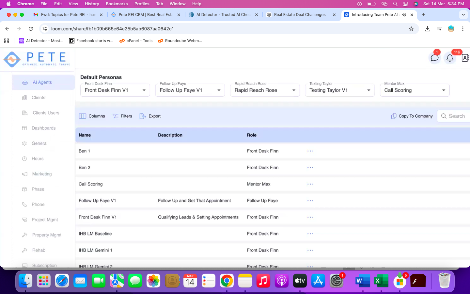This screenshot has width=470, height=294.
Task: Open the Chrome downloads icon
Action: click(x=427, y=29)
